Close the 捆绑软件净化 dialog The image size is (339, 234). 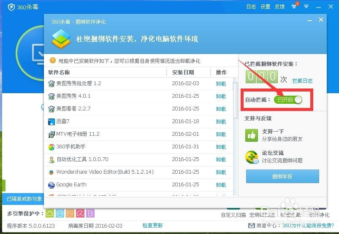(321, 20)
